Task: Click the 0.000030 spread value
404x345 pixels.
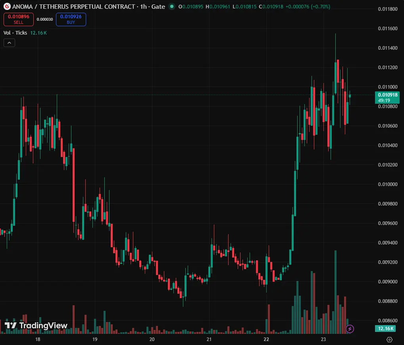Action: pos(45,19)
